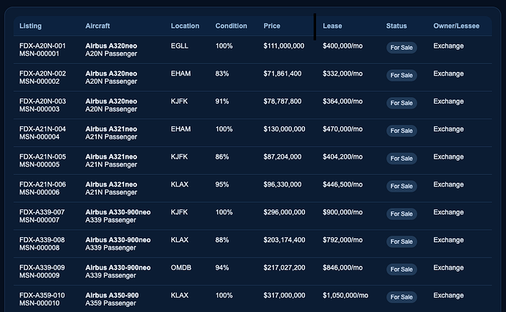
Task: Click the Listing column header
Action: (30, 26)
